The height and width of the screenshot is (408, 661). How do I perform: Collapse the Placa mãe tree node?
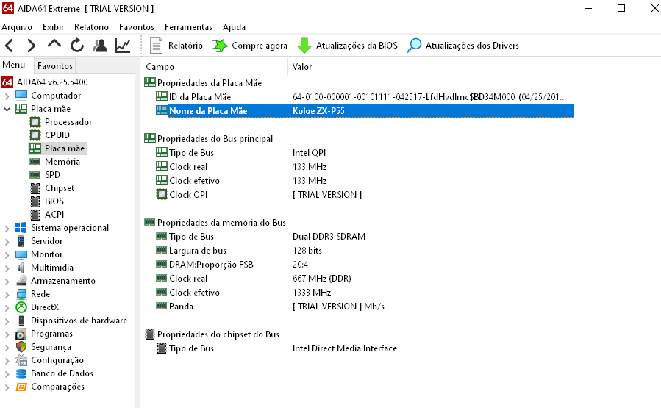coord(7,109)
